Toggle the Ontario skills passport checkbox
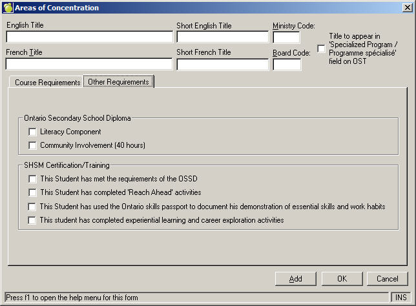The image size is (416, 306). click(x=33, y=207)
